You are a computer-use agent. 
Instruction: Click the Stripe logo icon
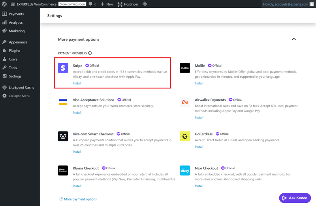63,68
